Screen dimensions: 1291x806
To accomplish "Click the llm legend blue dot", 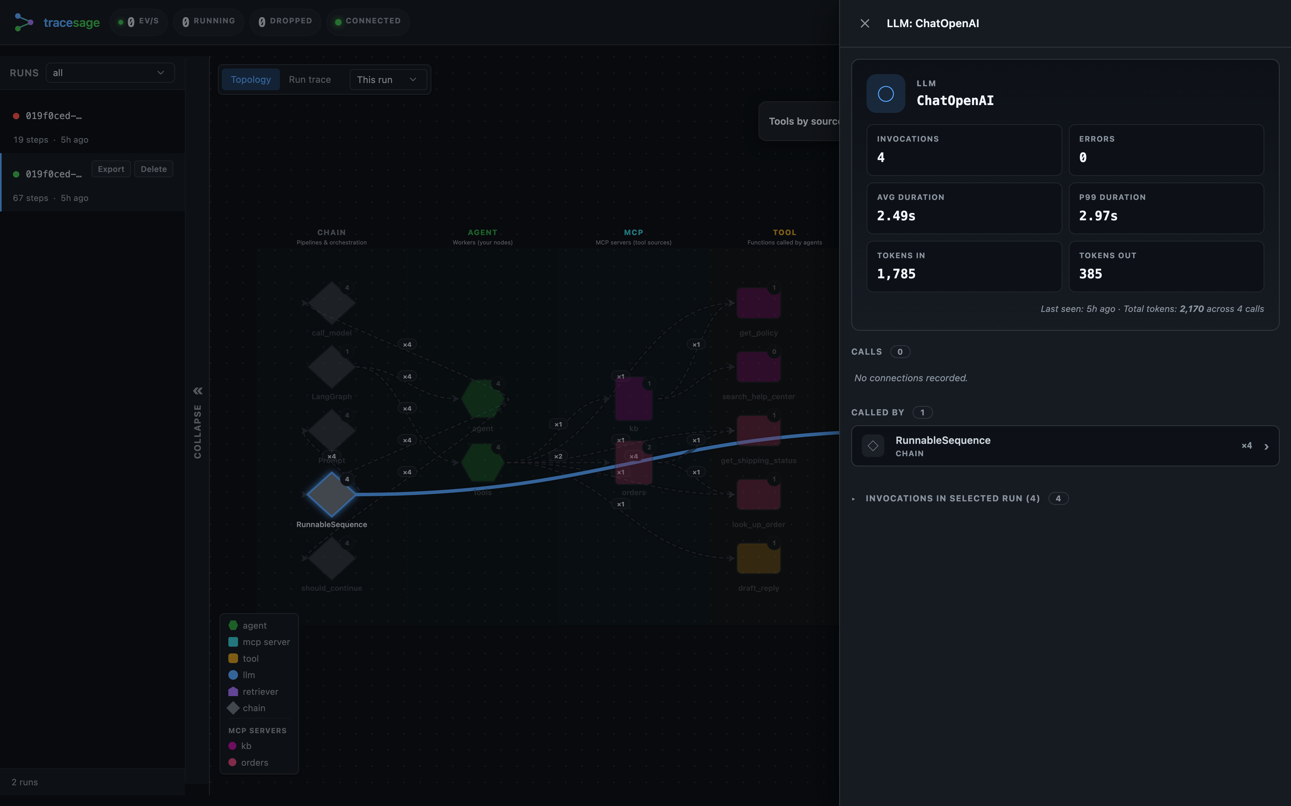I will 233,675.
